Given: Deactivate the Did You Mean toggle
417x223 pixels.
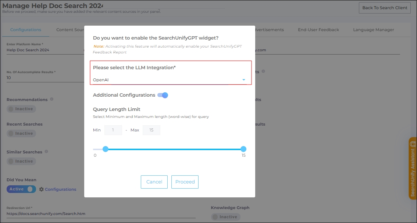Looking at the screenshot, I should 21,189.
